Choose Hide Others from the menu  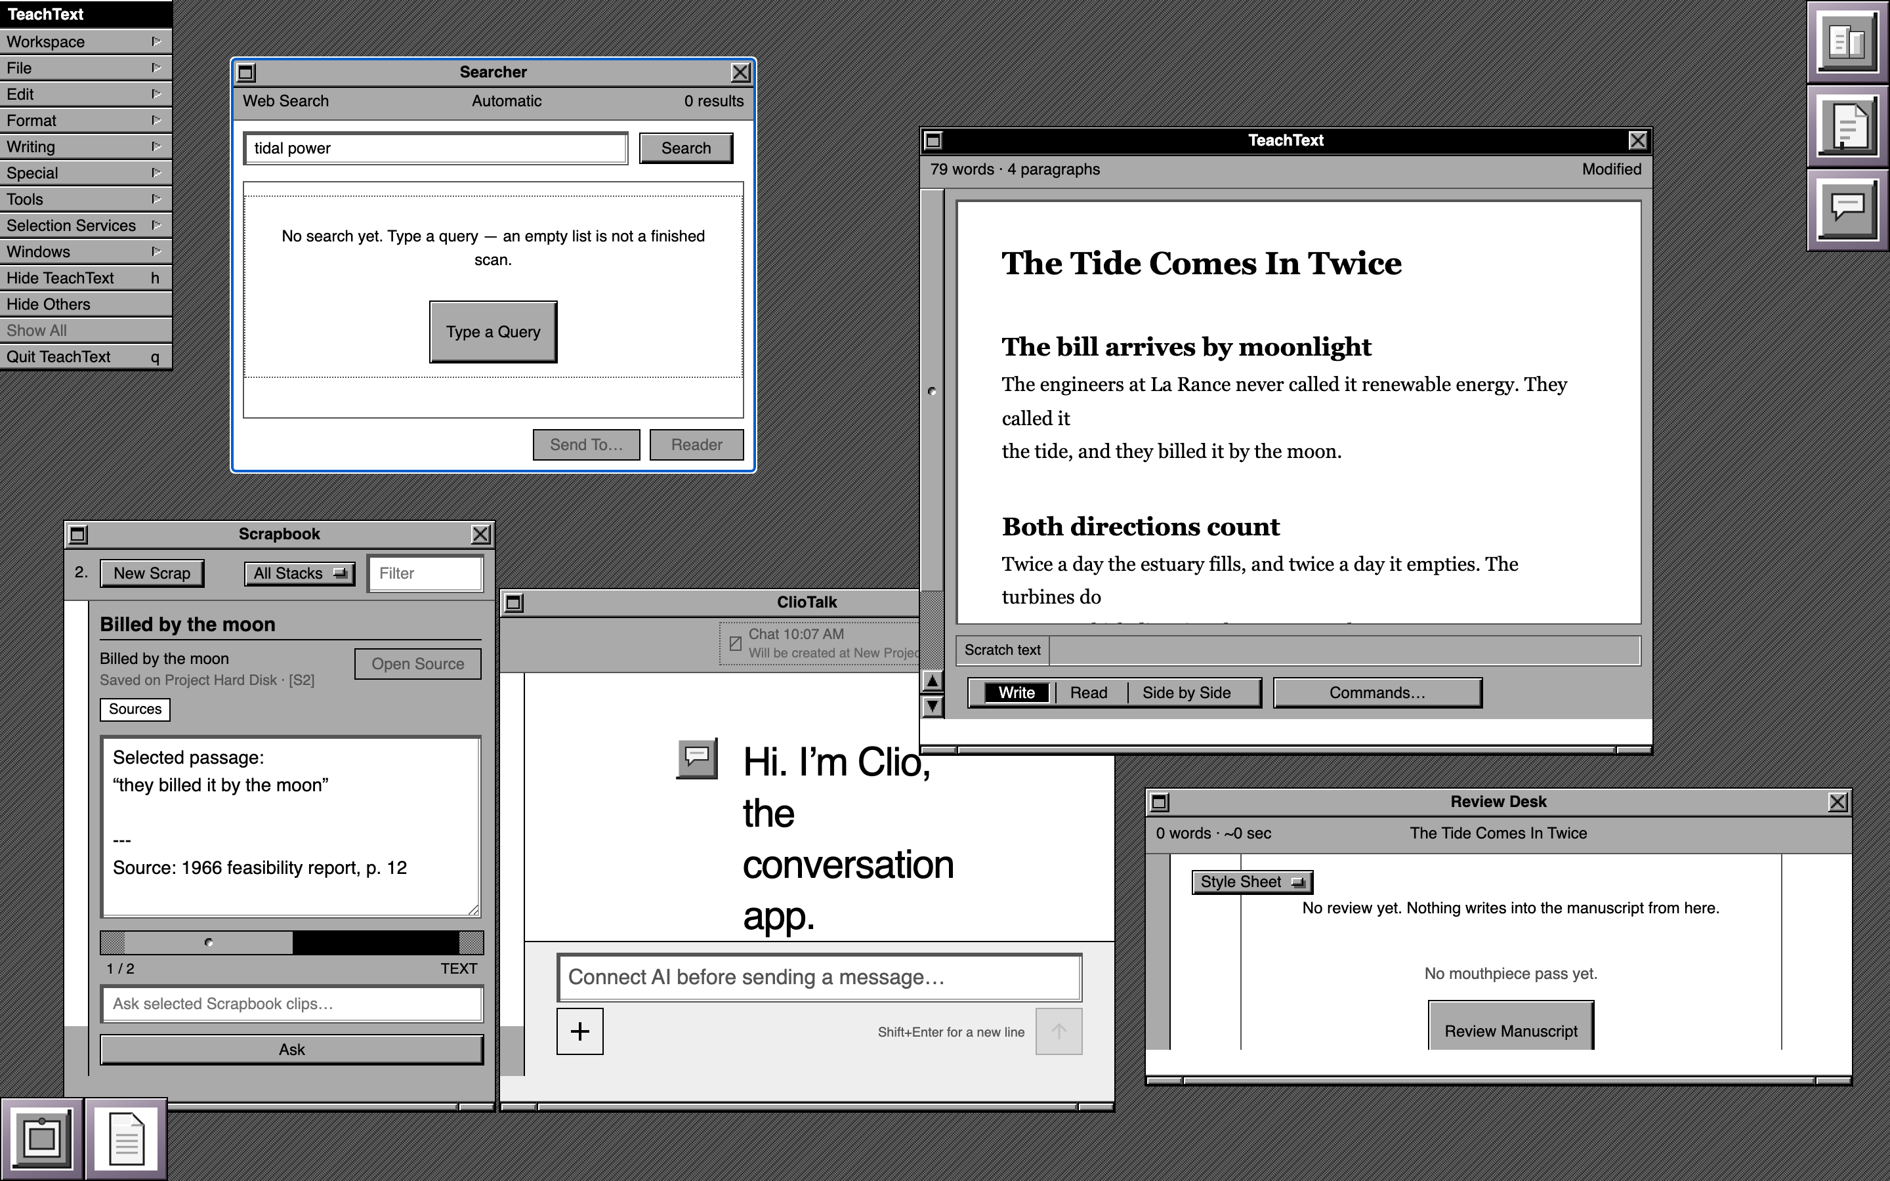(86, 304)
